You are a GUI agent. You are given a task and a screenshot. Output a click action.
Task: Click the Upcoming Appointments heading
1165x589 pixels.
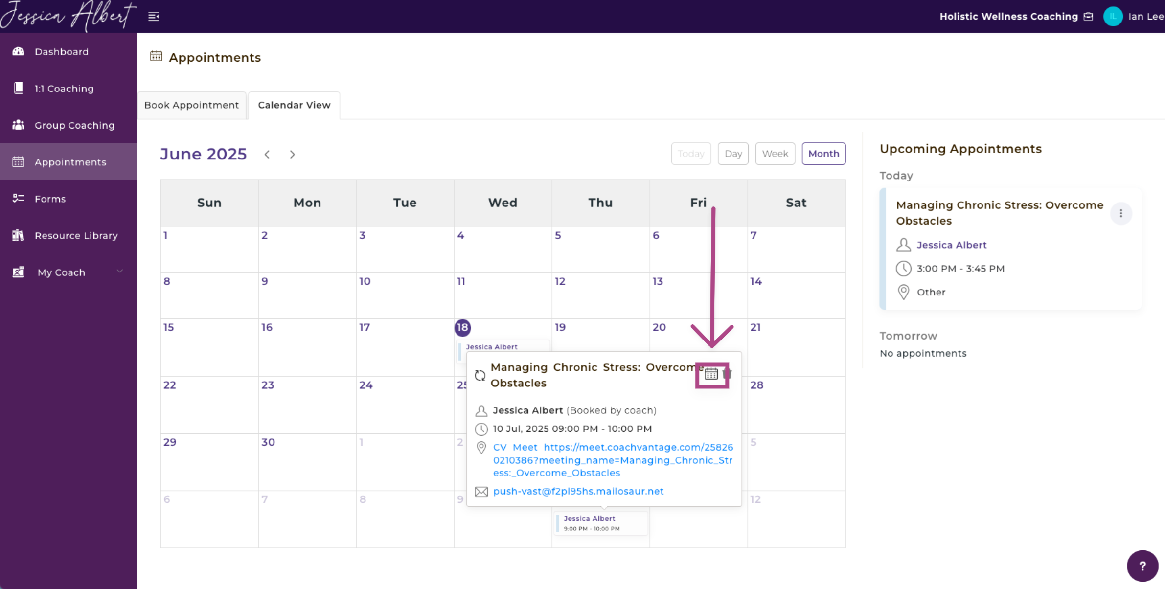coord(960,149)
